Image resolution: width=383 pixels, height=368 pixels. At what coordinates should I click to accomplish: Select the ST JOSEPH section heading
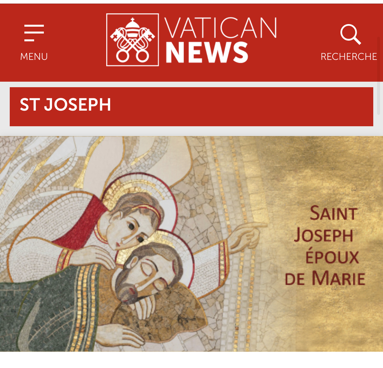(65, 105)
